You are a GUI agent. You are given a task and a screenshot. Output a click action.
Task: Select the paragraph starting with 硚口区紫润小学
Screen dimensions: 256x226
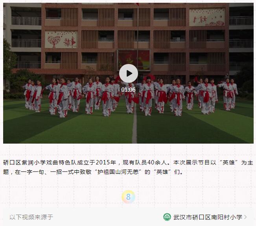pyautogui.click(x=128, y=167)
